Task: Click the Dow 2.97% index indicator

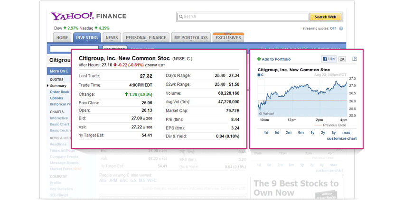Action: point(66,28)
